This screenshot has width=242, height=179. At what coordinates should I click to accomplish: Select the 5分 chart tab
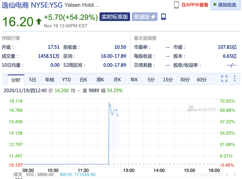151,80
